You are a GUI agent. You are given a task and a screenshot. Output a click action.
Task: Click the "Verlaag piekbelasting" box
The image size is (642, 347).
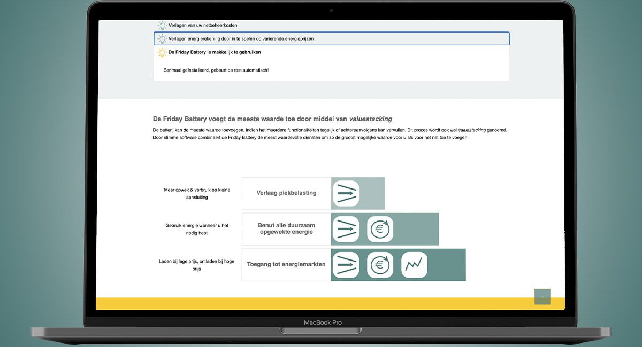click(286, 193)
